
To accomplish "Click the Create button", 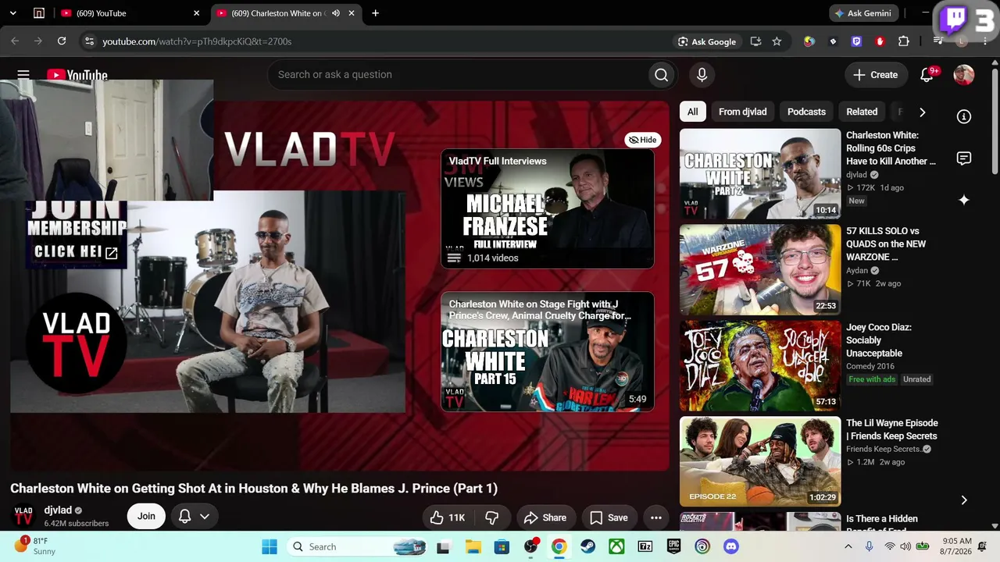I will coord(876,75).
